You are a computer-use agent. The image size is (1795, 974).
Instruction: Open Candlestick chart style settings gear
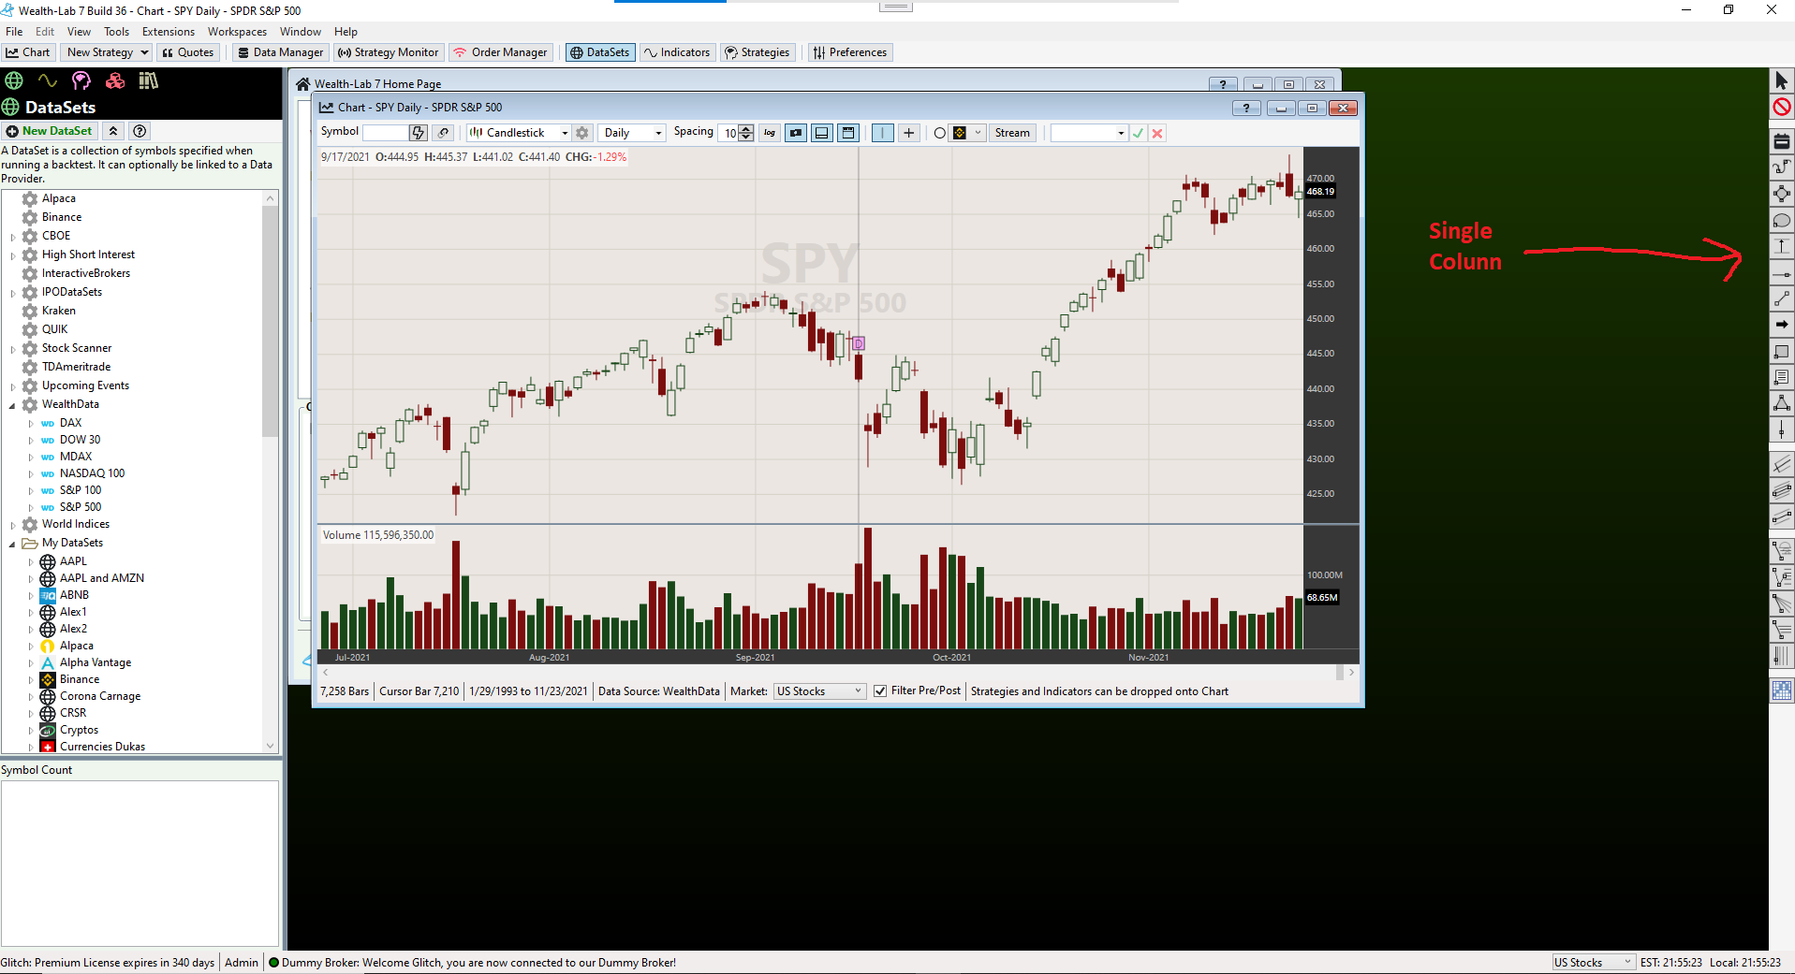pyautogui.click(x=582, y=133)
